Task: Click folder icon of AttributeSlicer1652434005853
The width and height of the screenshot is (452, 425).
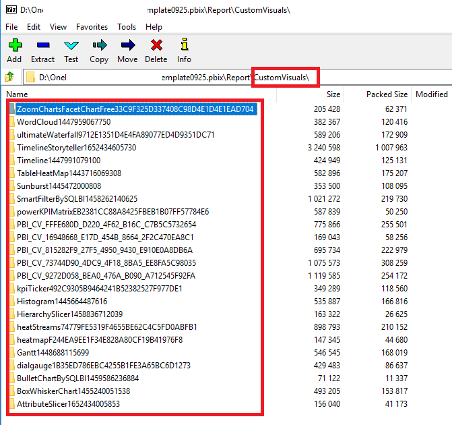Action: pos(12,404)
